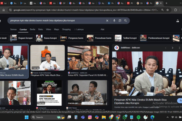Bookmark this page with the star icon
The width and height of the screenshot is (182, 121).
(168, 10)
